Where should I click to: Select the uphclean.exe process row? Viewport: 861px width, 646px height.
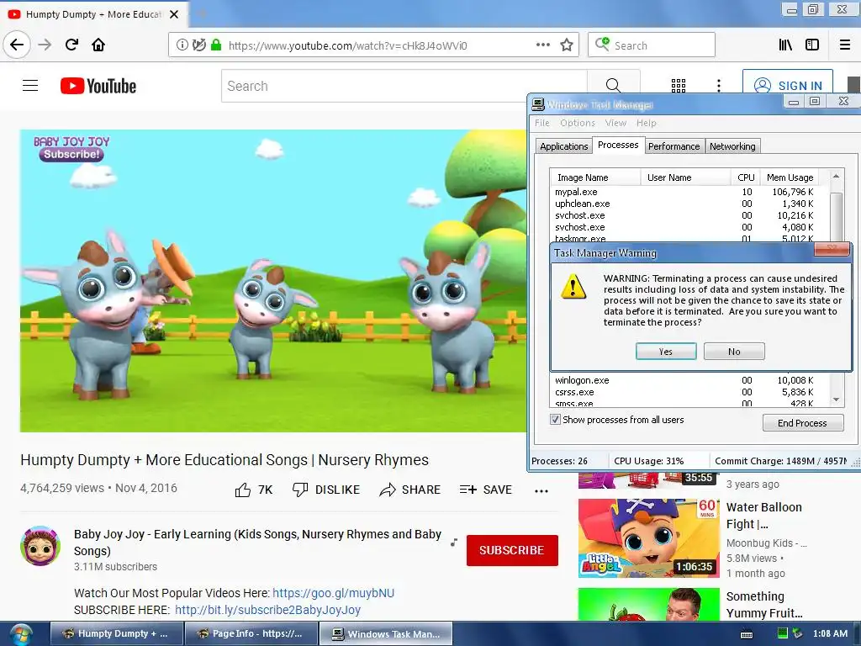(x=684, y=204)
